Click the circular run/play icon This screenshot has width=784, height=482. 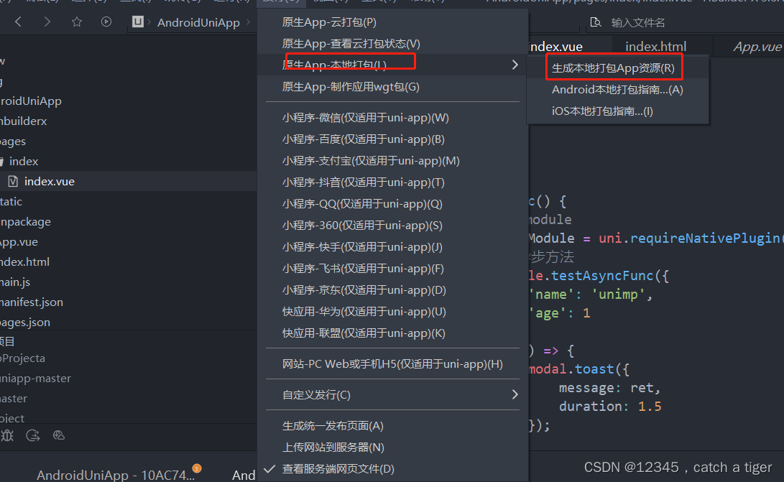click(106, 22)
